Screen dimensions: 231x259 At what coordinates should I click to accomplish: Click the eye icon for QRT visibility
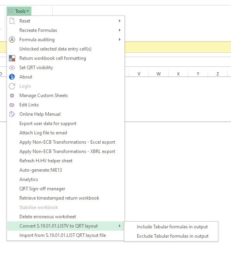pyautogui.click(x=12, y=68)
